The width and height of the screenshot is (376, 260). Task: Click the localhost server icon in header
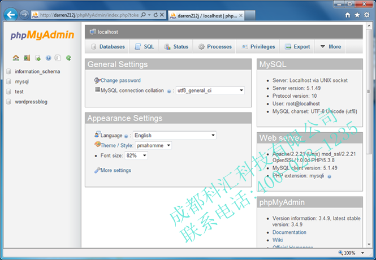tap(93, 32)
